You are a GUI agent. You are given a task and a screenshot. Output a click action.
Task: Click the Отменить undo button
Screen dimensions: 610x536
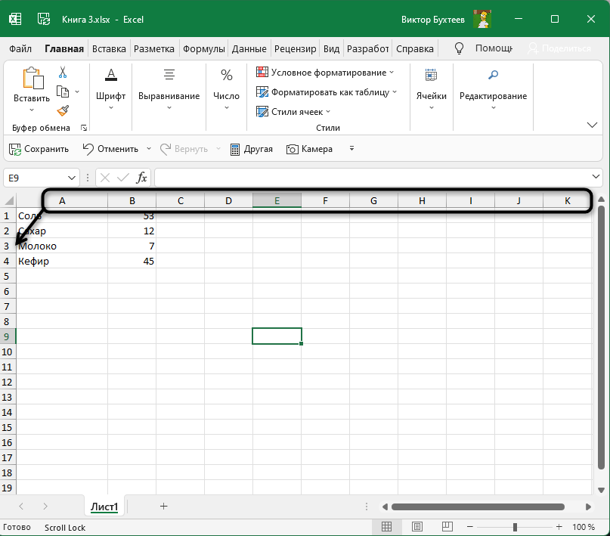coord(110,149)
